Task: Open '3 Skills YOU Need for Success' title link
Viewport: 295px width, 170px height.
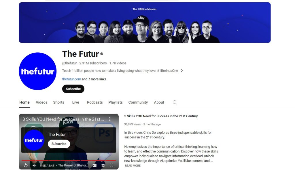Action: pyautogui.click(x=161, y=116)
